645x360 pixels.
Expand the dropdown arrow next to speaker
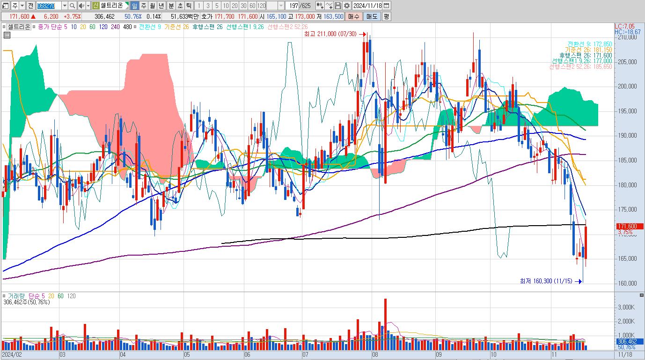[88, 6]
